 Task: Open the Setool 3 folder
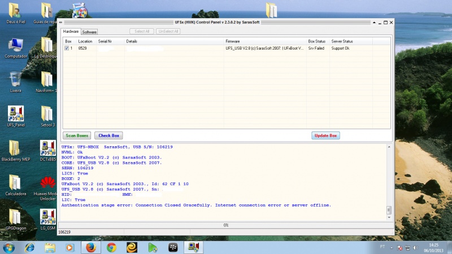tap(47, 116)
